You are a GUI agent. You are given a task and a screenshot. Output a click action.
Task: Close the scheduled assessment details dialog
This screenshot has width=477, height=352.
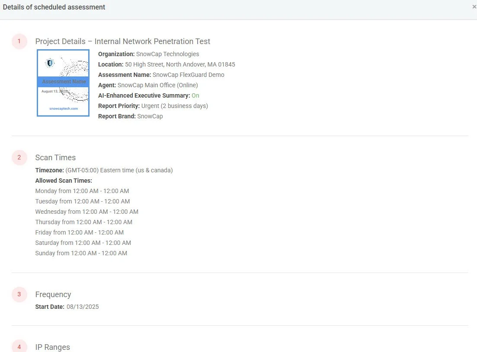pyautogui.click(x=474, y=6)
